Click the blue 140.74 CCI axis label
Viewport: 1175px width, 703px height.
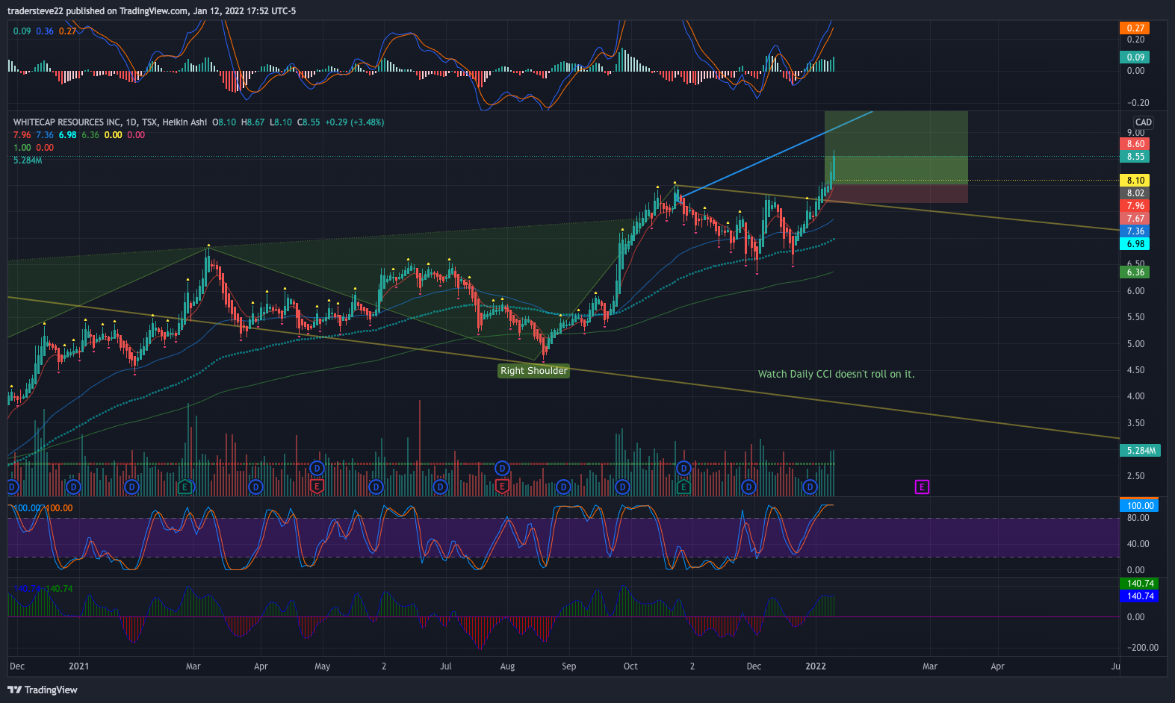coord(1140,596)
